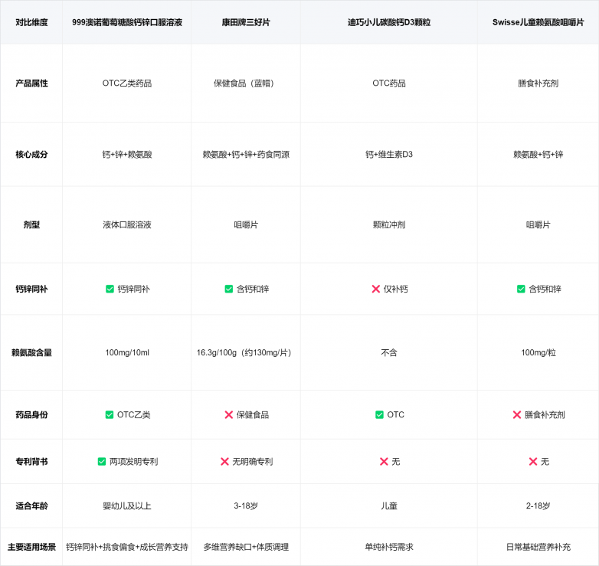Select header 对比维度
The height and width of the screenshot is (566, 599).
31,22
